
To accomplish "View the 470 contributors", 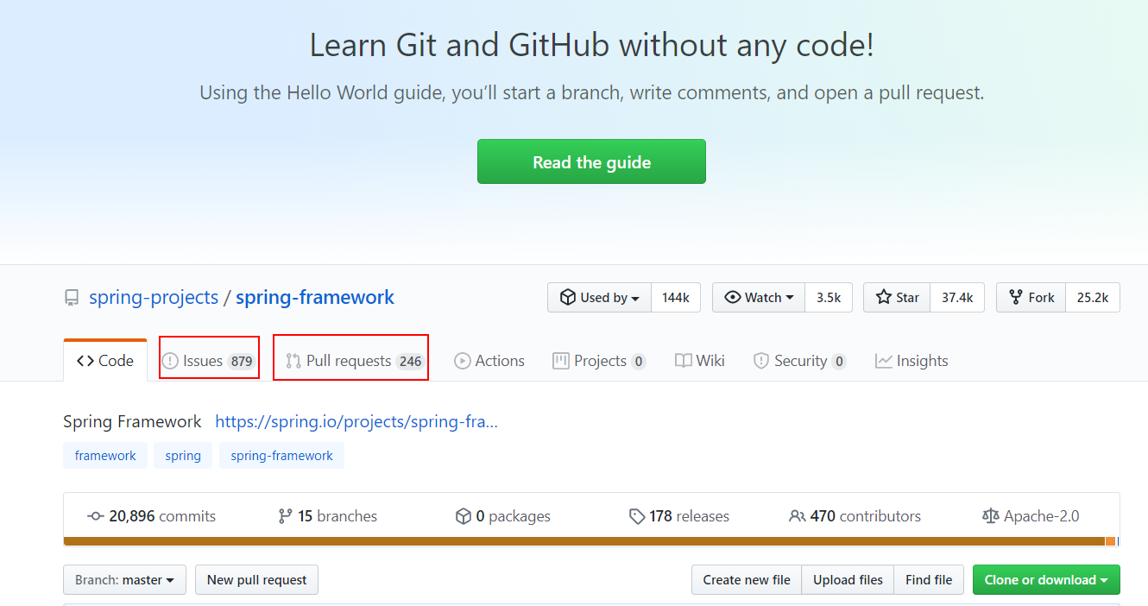I will coord(855,516).
